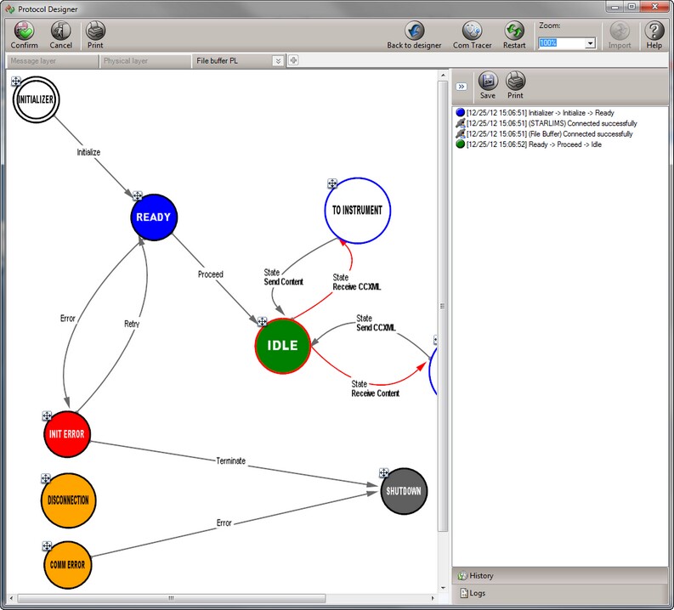Click the move handle on INIT ERROR node
This screenshot has width=674, height=610.
47,415
